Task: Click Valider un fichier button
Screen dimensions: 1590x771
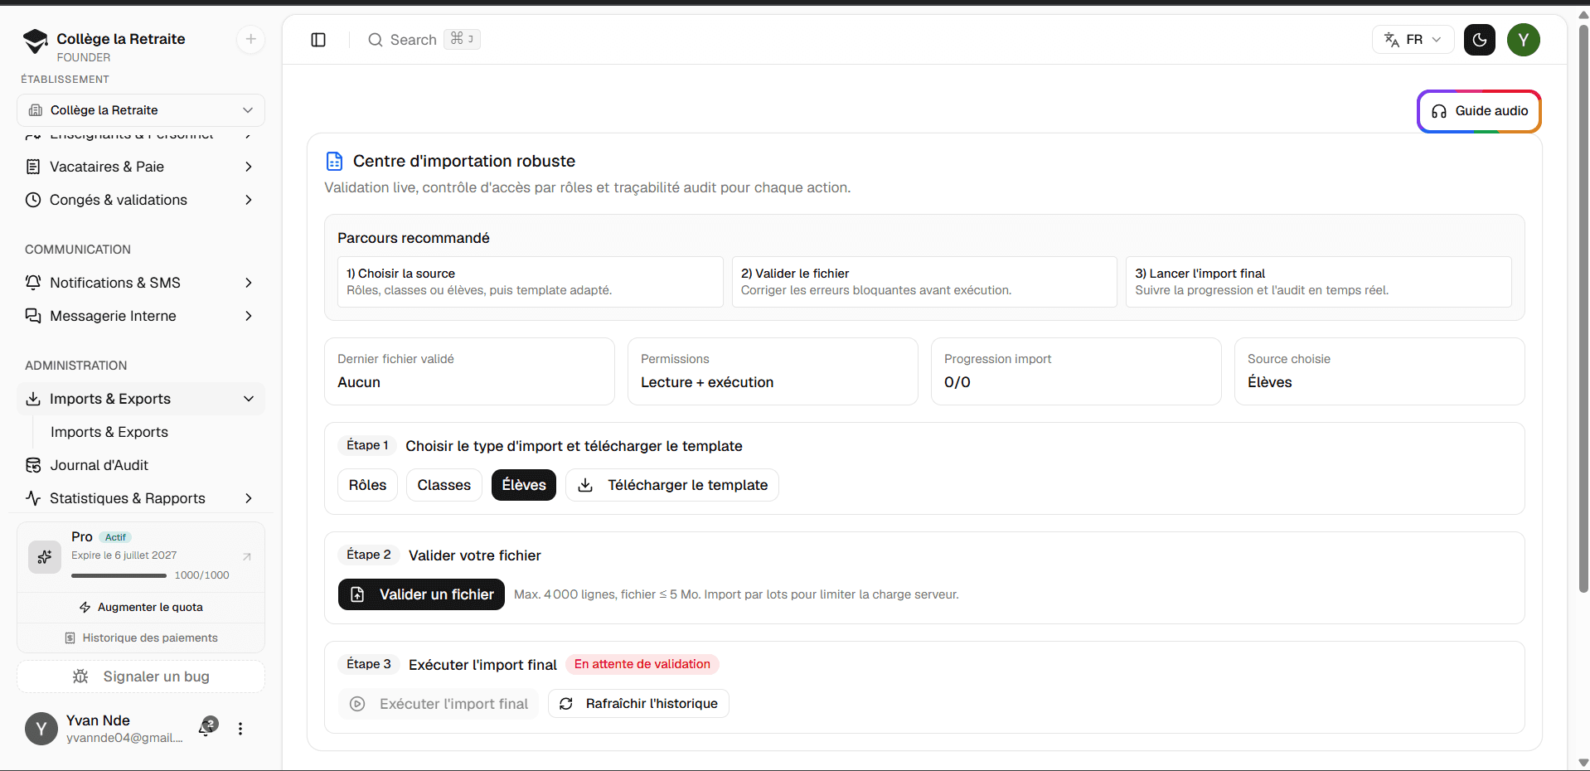Action: click(x=421, y=594)
